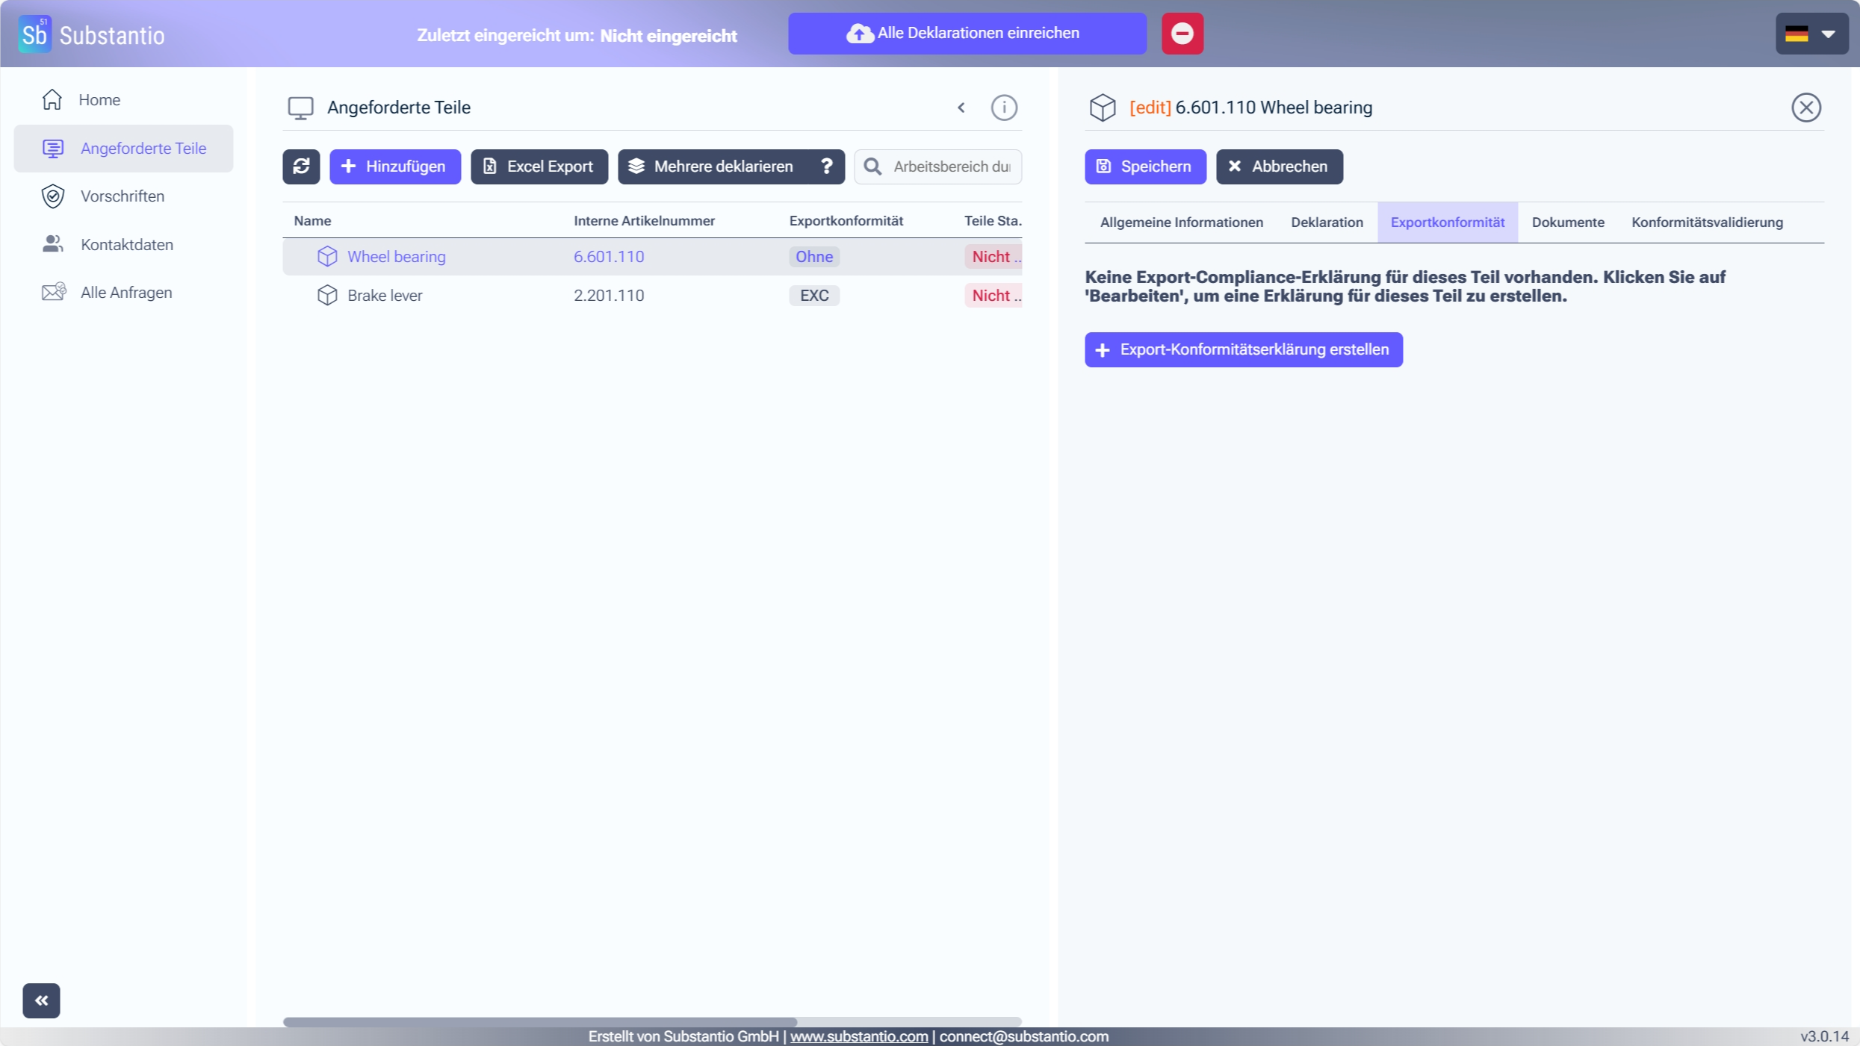Screen dimensions: 1860x1046
Task: Click Export-Konformitätserklärung erstellen button
Action: click(x=1243, y=349)
